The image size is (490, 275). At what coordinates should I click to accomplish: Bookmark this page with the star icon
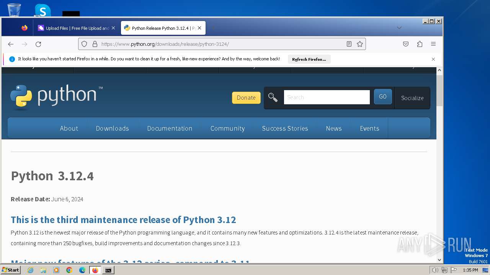(x=360, y=44)
